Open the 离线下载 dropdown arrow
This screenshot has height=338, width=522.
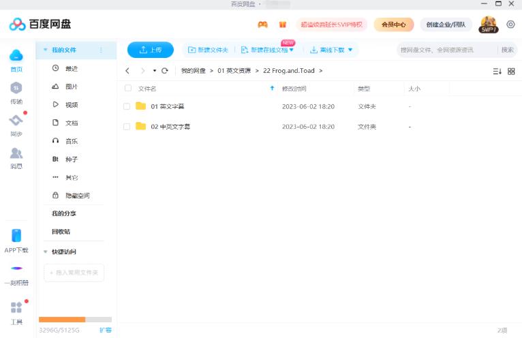(350, 50)
